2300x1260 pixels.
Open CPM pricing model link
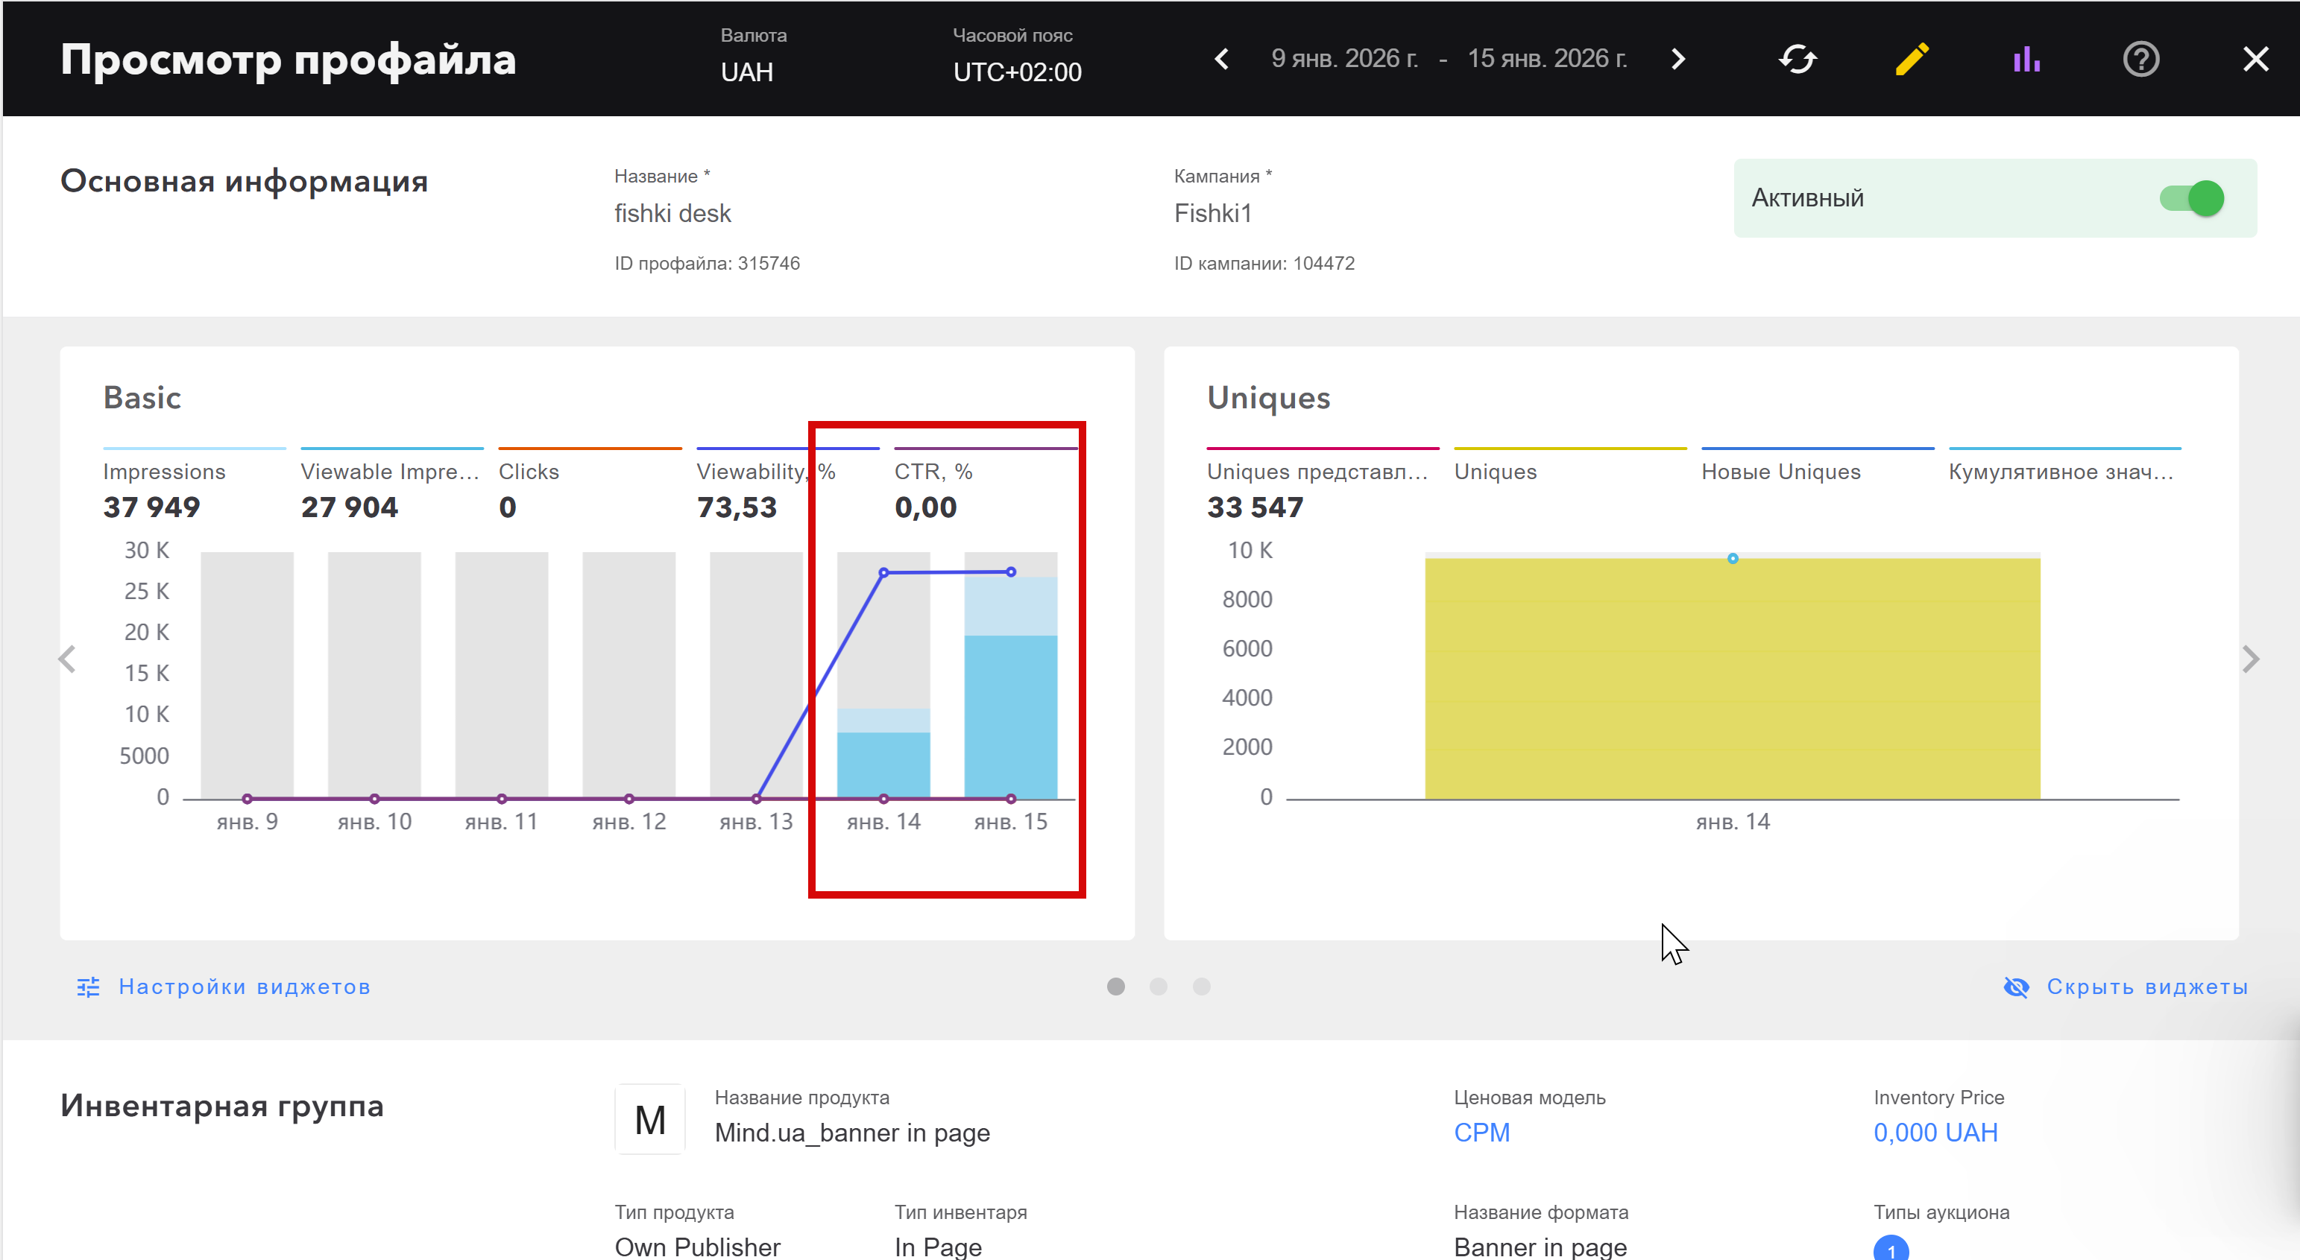[x=1481, y=1132]
